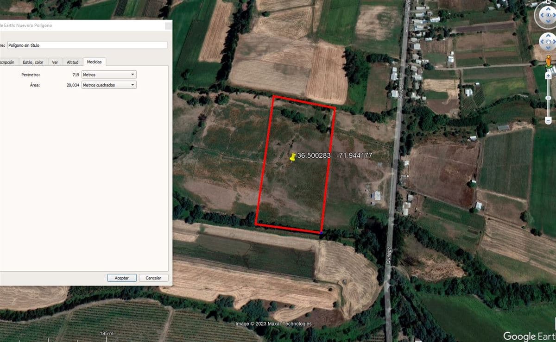Viewport: 556px width, 342px height.
Task: Click the yellow pushpin placemark on the map
Action: (x=293, y=157)
